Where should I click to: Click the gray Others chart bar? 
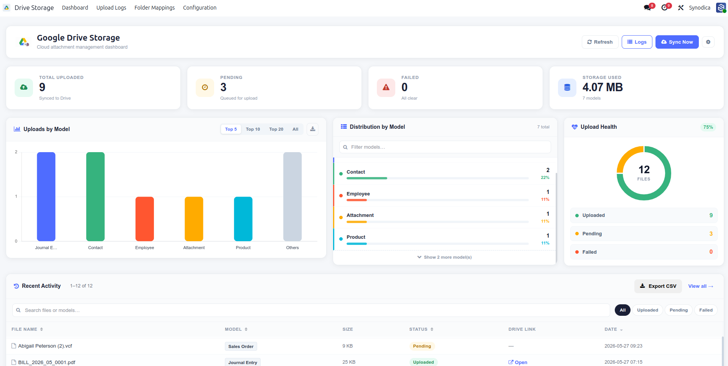(292, 197)
